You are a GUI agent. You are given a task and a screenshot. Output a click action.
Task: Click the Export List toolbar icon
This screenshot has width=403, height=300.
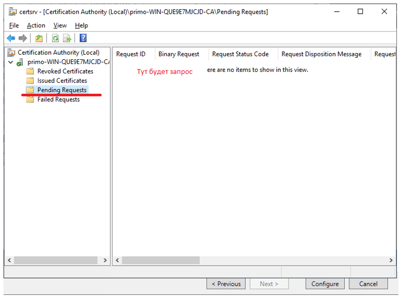pos(67,38)
